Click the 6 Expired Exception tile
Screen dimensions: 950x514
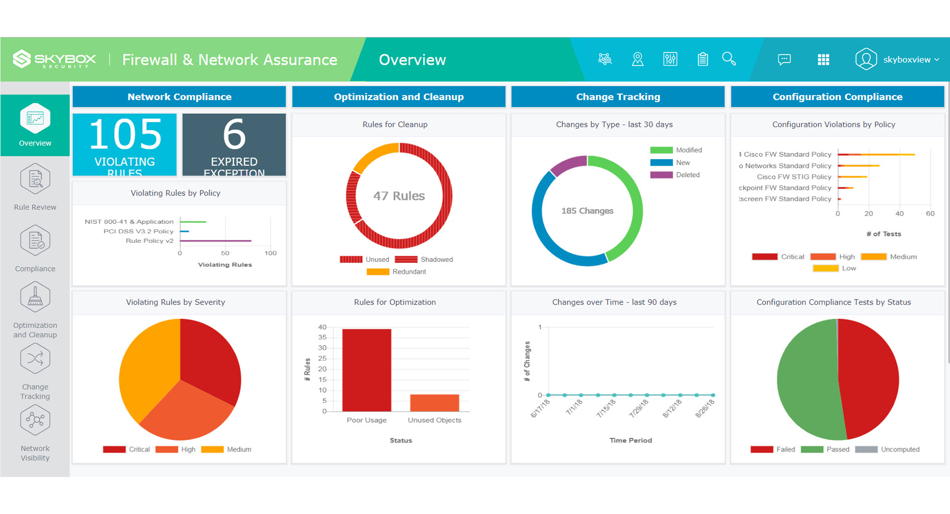tap(233, 145)
